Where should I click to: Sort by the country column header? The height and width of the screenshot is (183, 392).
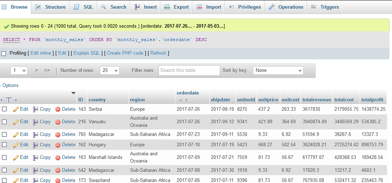(97, 100)
